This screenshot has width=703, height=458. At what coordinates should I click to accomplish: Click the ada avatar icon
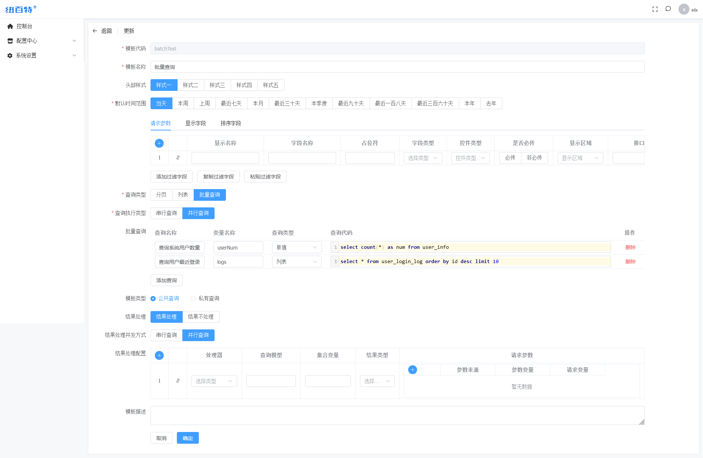pos(684,9)
